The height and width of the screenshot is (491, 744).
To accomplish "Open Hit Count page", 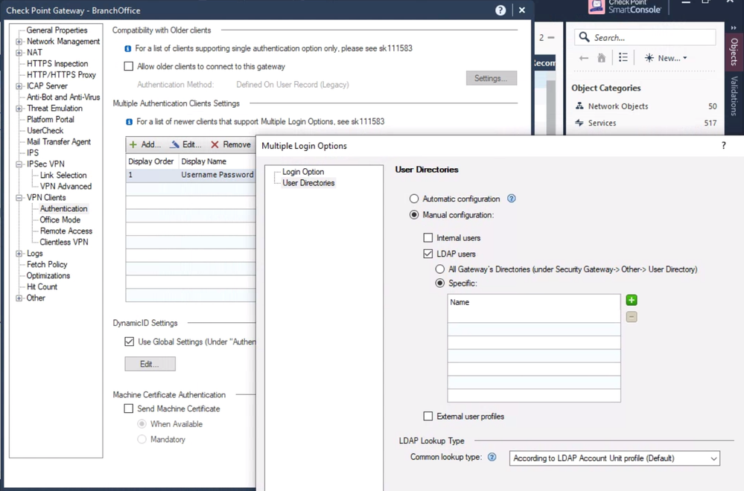I will pos(42,286).
